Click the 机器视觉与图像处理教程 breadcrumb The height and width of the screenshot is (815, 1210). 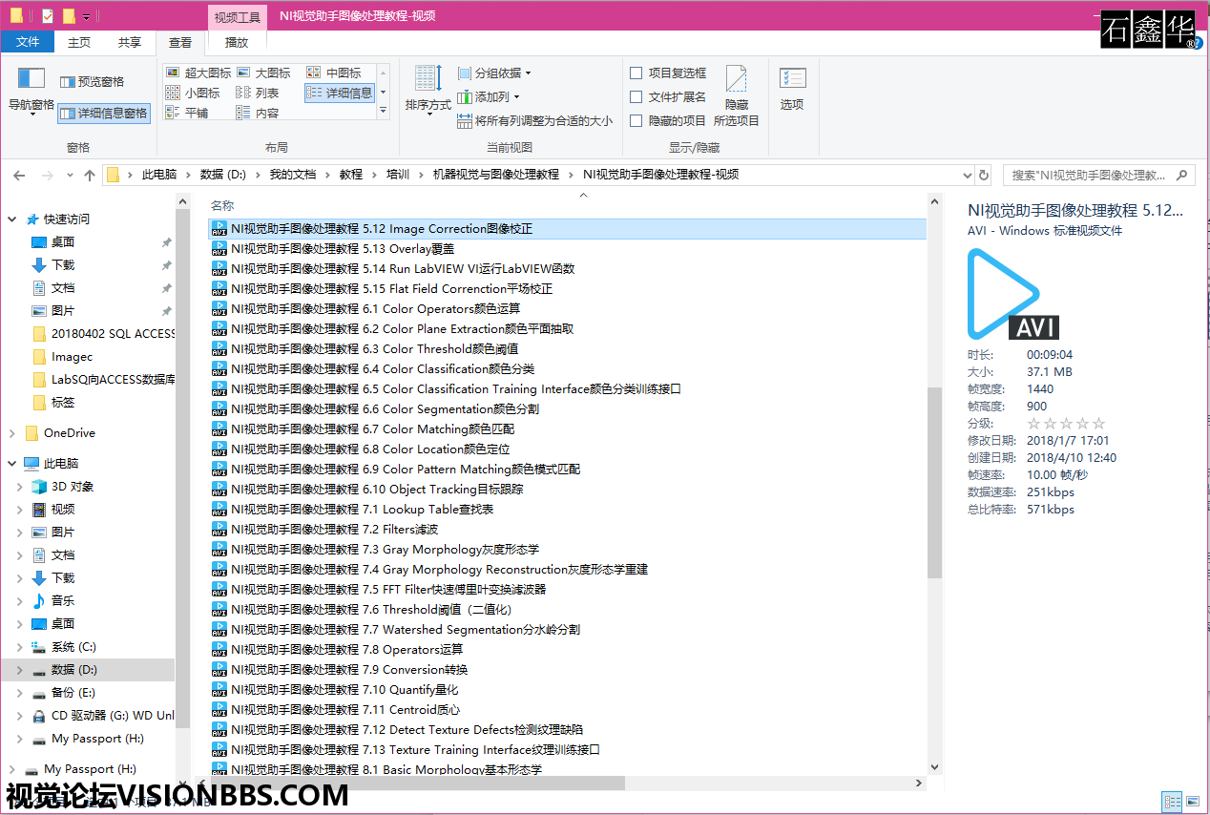point(496,175)
